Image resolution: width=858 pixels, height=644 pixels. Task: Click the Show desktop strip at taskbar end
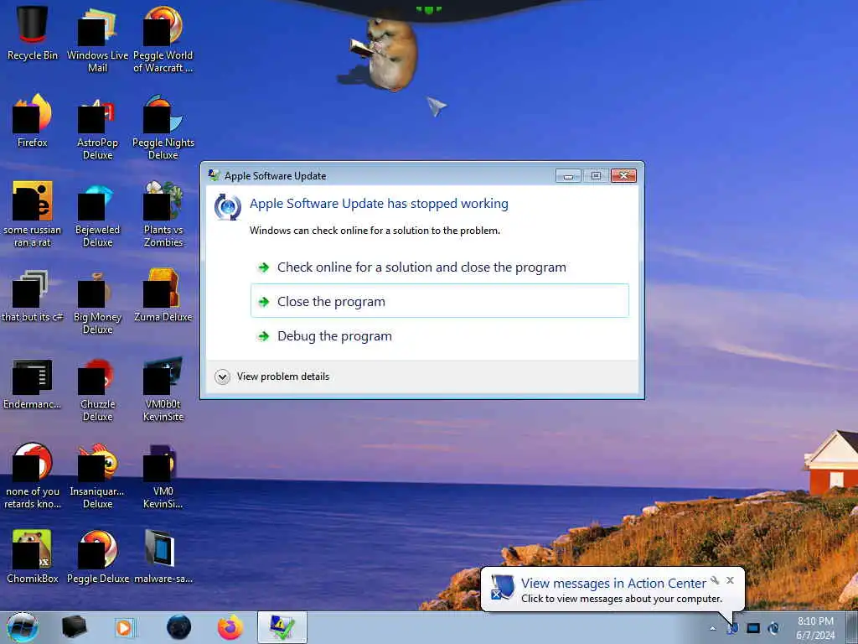coord(852,627)
